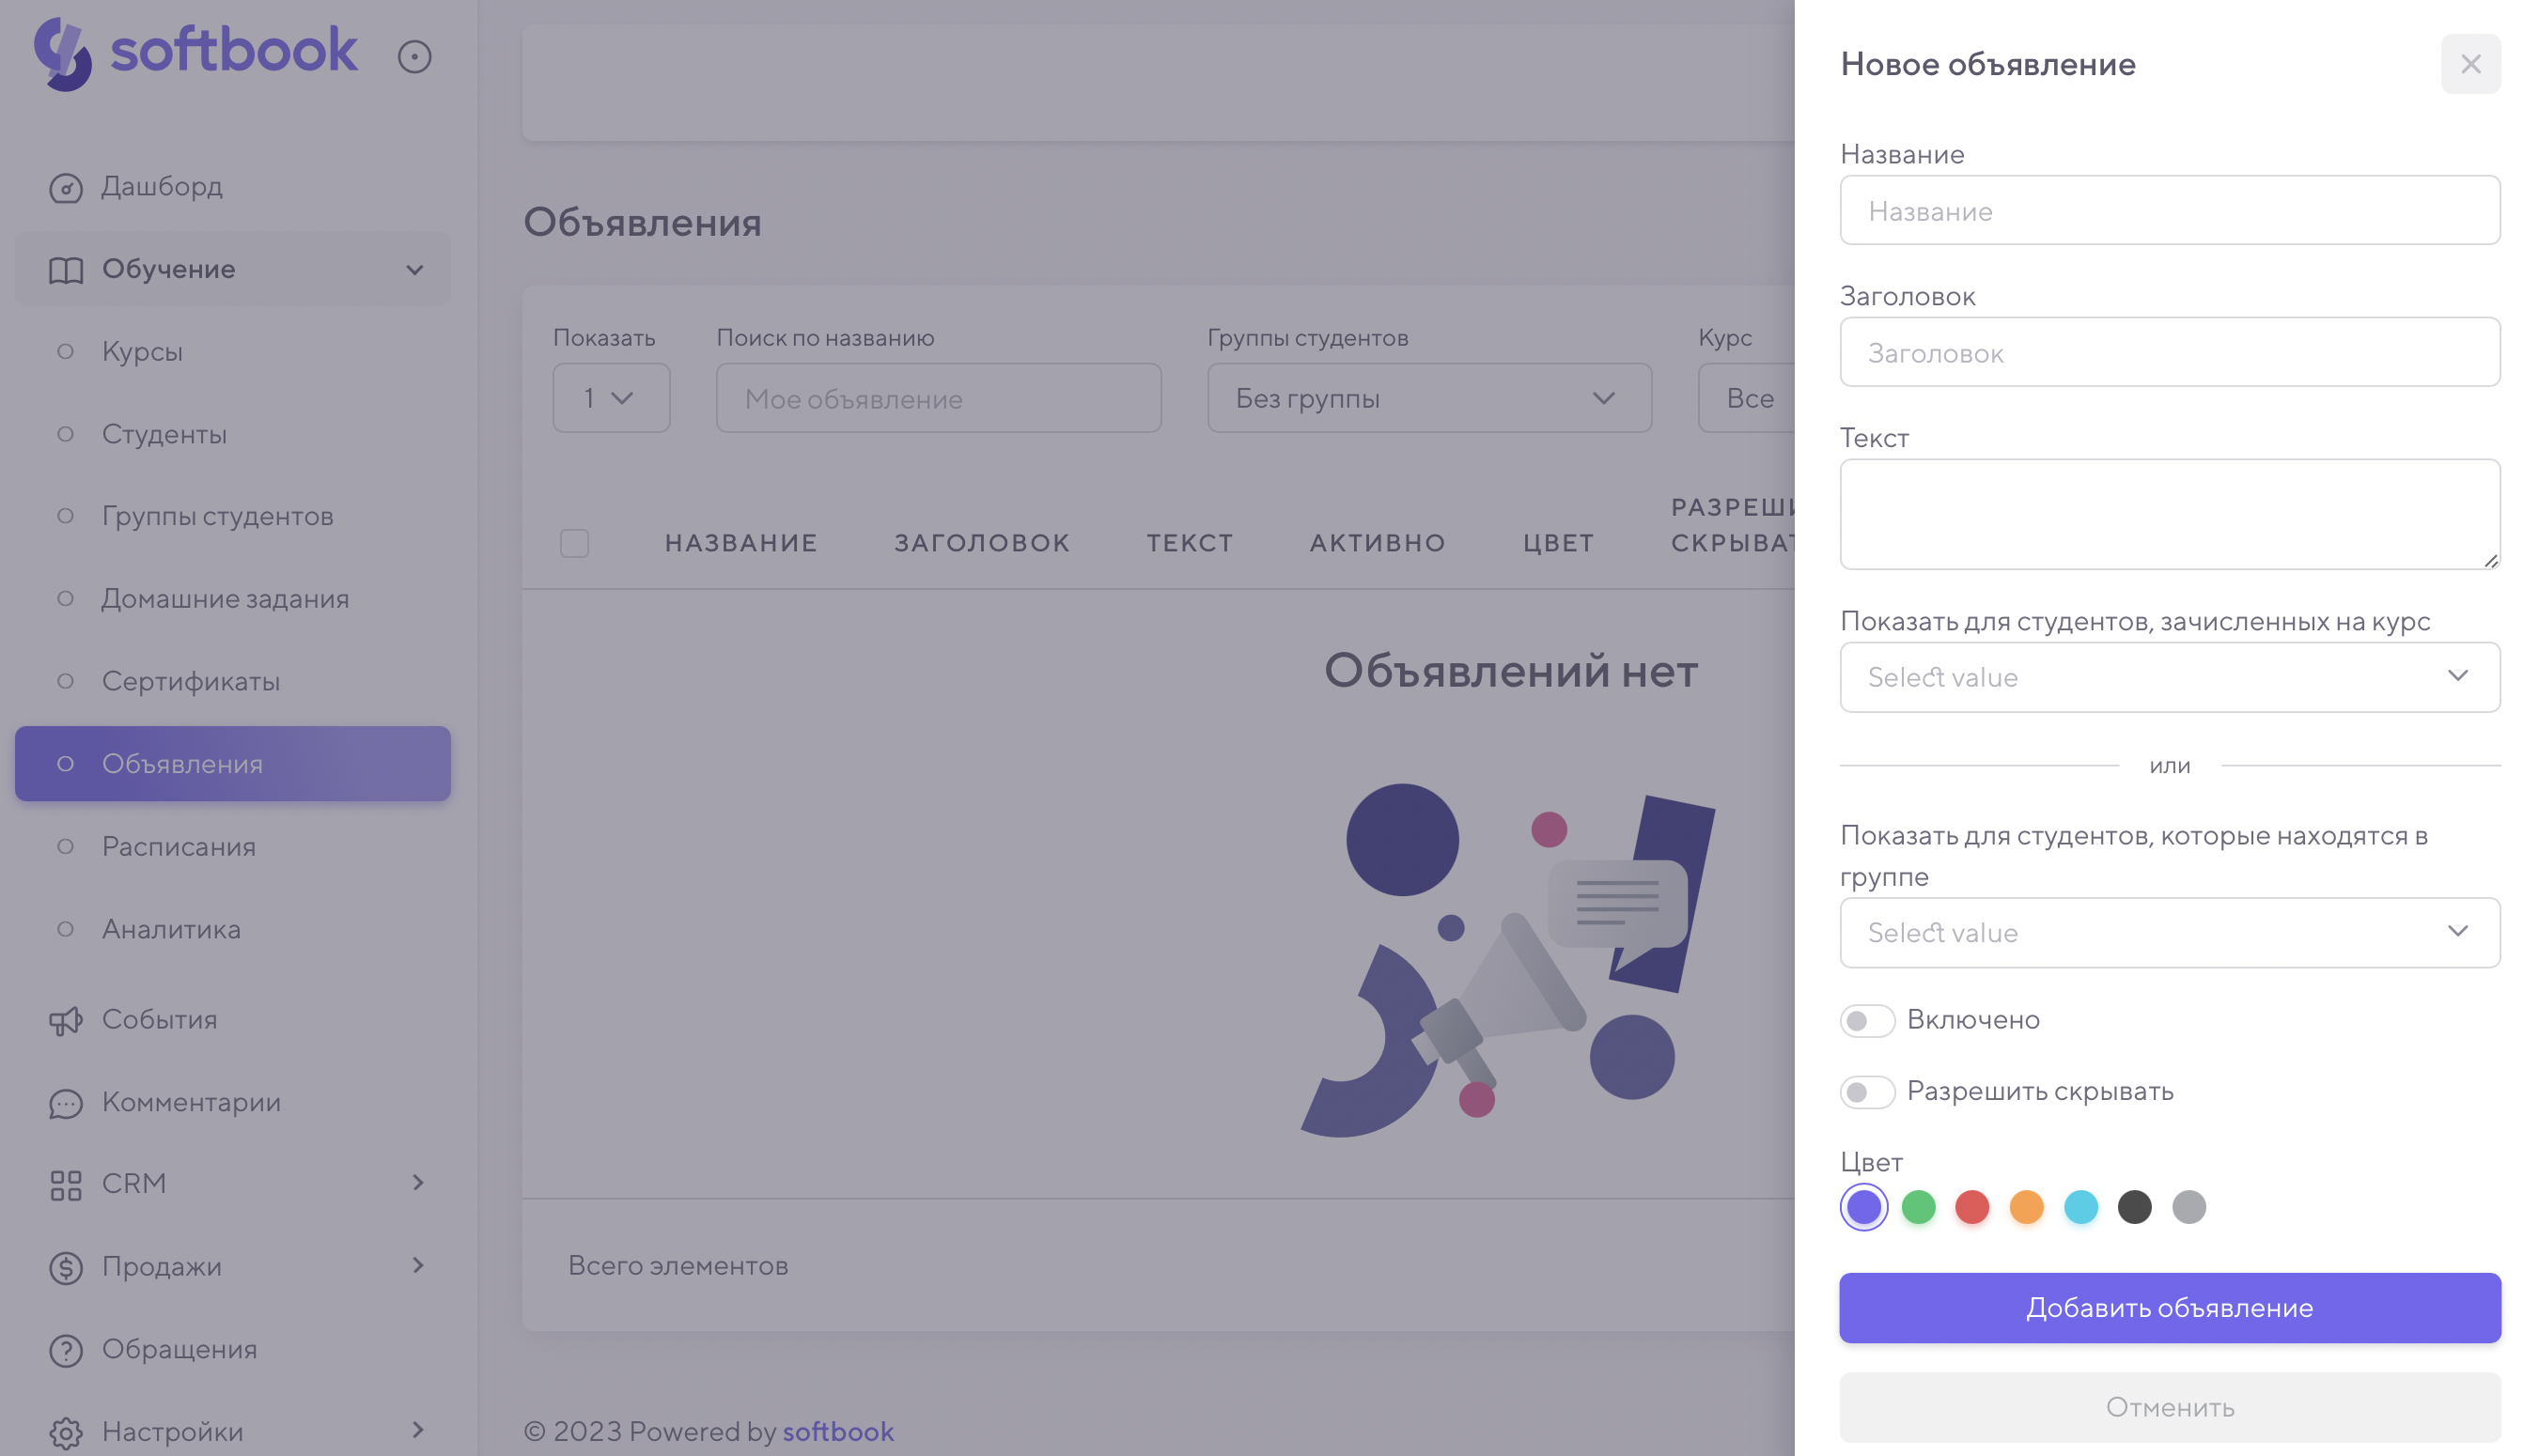
Task: Sort by ЗАГОЛОВОК column header
Action: 981,543
